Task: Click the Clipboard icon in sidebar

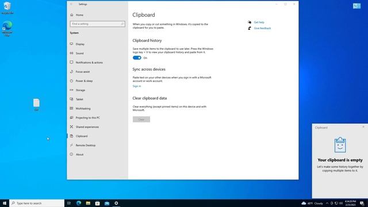Action: click(71, 136)
